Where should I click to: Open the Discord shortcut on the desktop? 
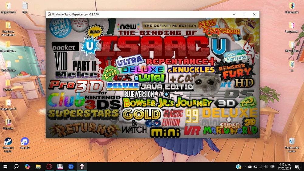(x=25, y=141)
